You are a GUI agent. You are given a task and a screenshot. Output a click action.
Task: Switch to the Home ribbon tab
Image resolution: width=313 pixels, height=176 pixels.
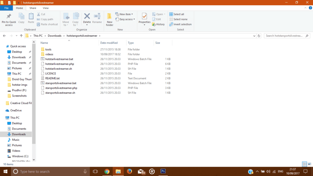tap(19, 8)
